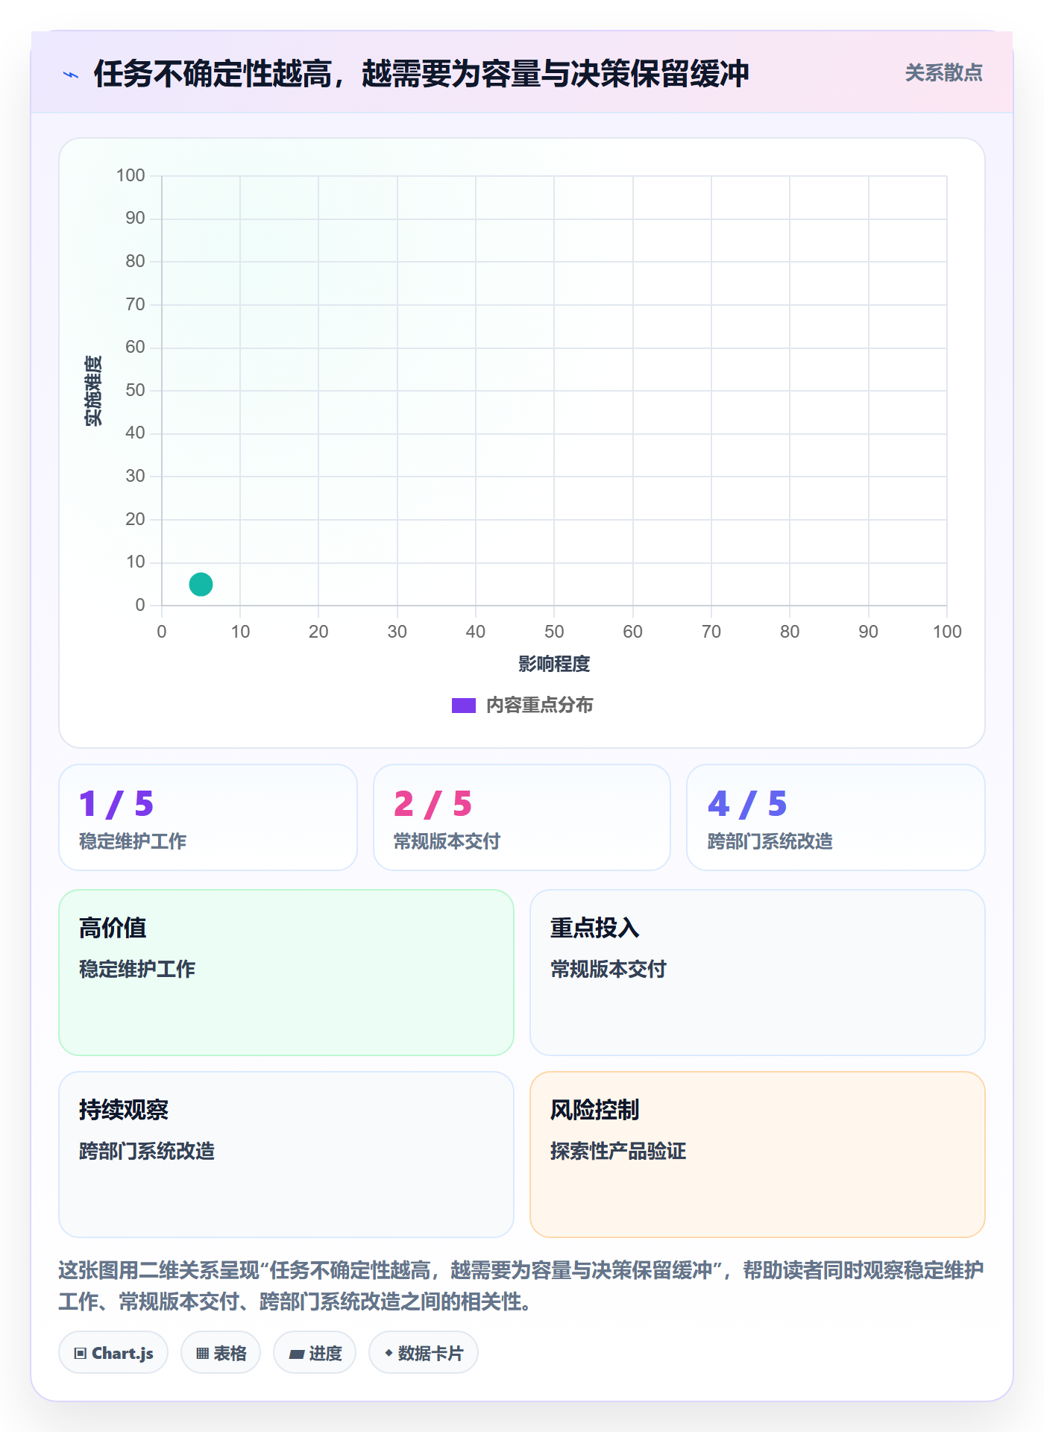Open the 重点投入 quadrant card
The height and width of the screenshot is (1432, 1044).
coord(758,973)
